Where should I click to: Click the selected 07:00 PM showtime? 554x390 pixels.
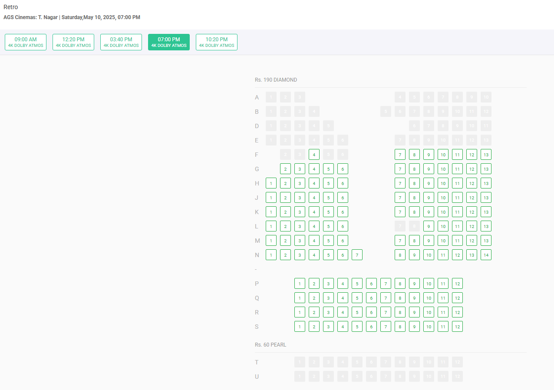pos(169,42)
